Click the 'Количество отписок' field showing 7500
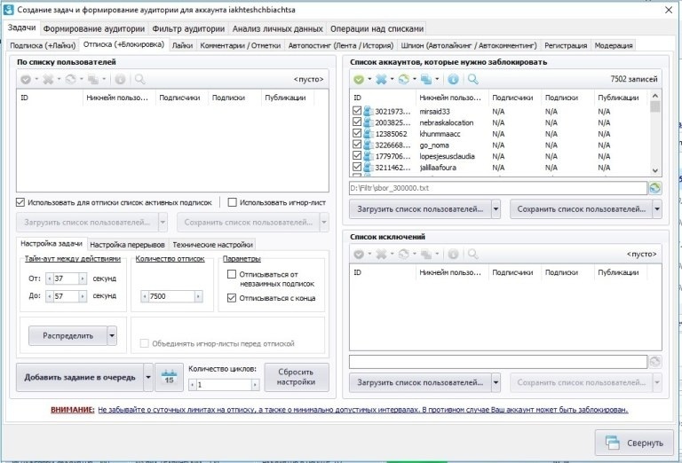Screen dimensions: 682x463 pos(171,296)
